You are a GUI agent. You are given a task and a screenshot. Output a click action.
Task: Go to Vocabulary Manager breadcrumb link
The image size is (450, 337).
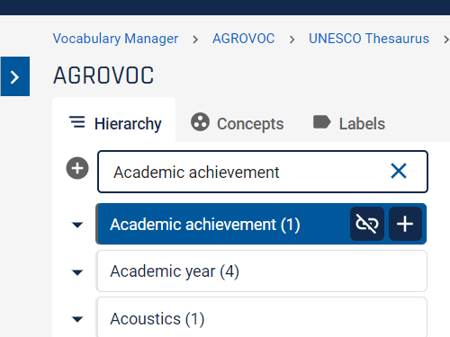coord(115,39)
